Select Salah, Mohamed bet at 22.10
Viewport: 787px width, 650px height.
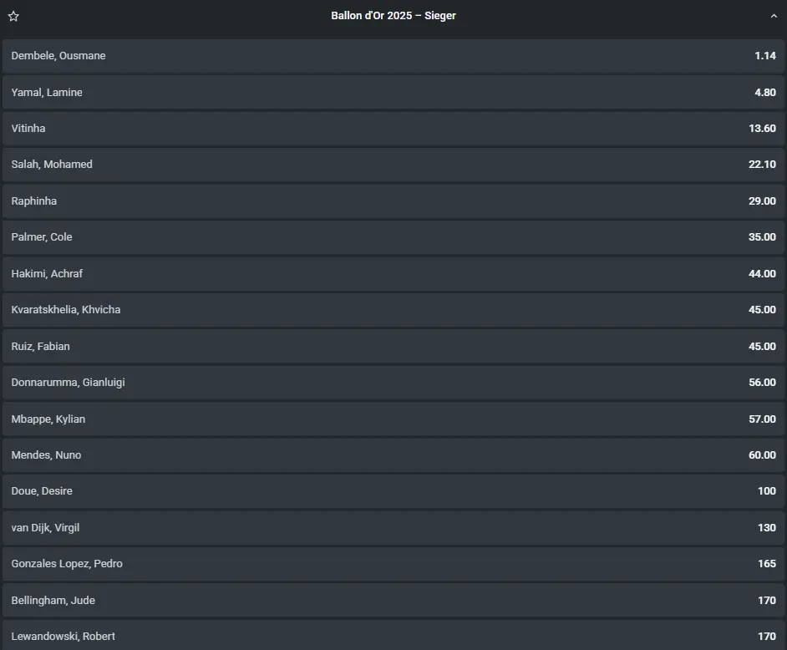pos(393,165)
